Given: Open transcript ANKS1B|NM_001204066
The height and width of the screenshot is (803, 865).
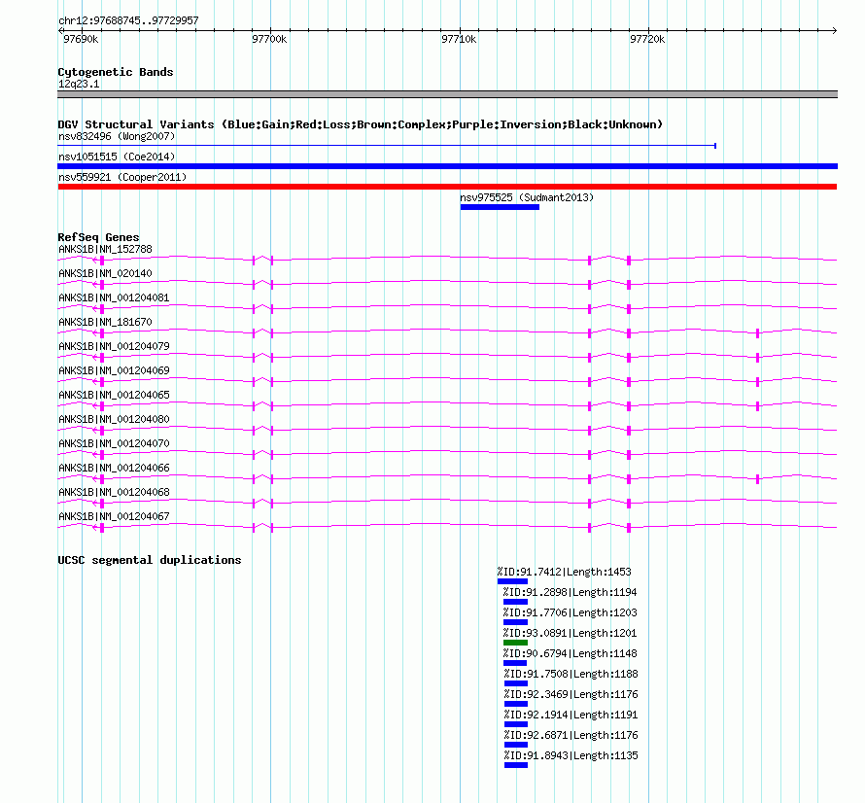Looking at the screenshot, I should pos(114,468).
